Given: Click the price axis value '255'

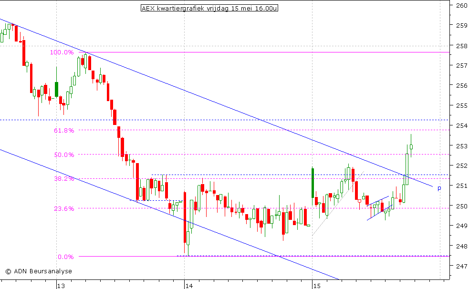Looking at the screenshot, I should point(461,105).
